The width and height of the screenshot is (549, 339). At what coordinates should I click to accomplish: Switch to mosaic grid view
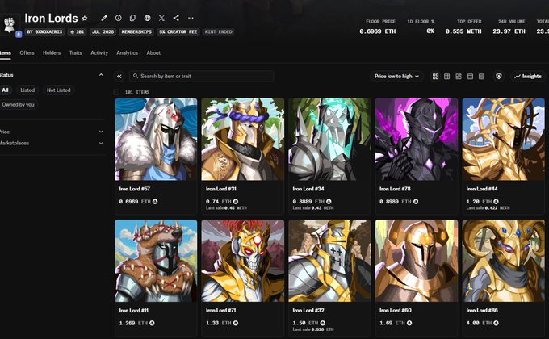point(459,77)
